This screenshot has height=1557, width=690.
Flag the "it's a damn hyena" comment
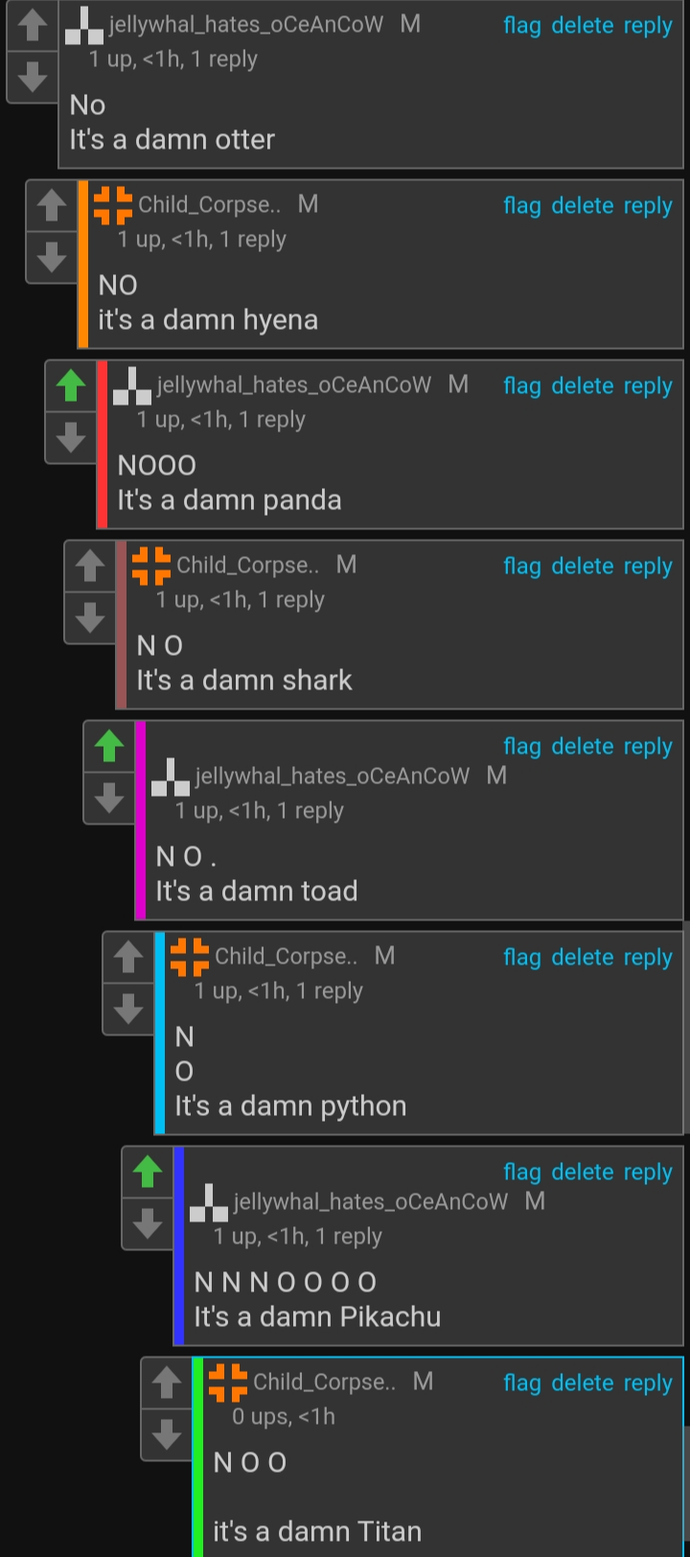pyautogui.click(x=522, y=206)
